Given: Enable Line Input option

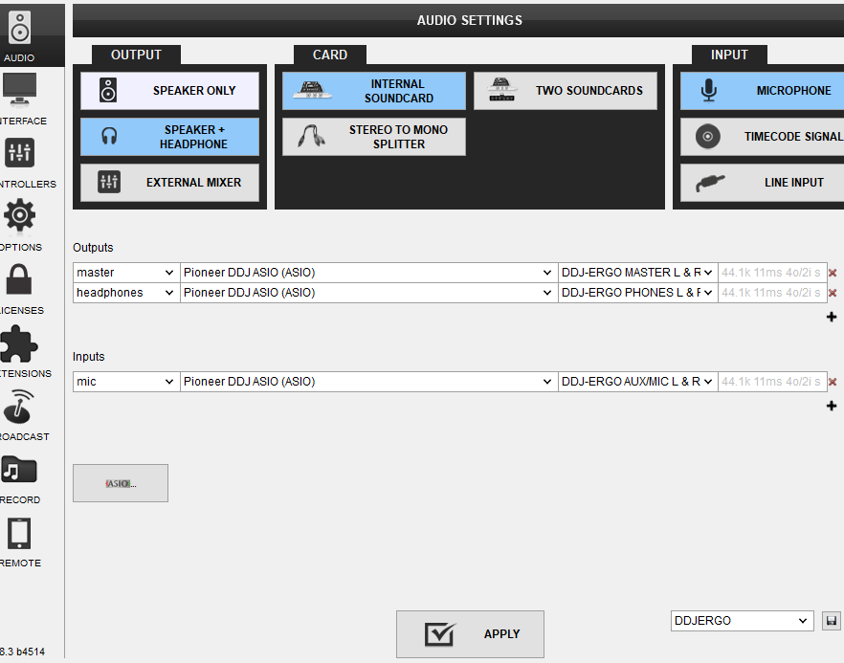Looking at the screenshot, I should coord(762,183).
